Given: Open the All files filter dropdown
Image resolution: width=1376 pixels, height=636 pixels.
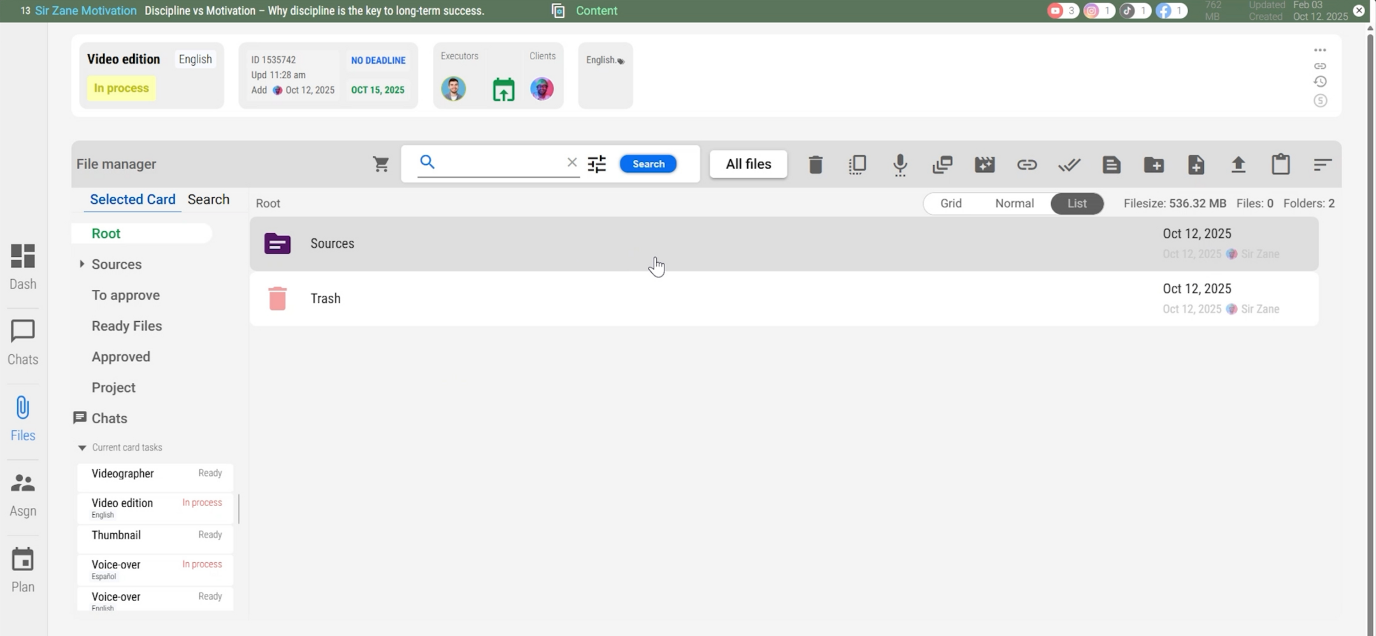Looking at the screenshot, I should click(x=748, y=164).
